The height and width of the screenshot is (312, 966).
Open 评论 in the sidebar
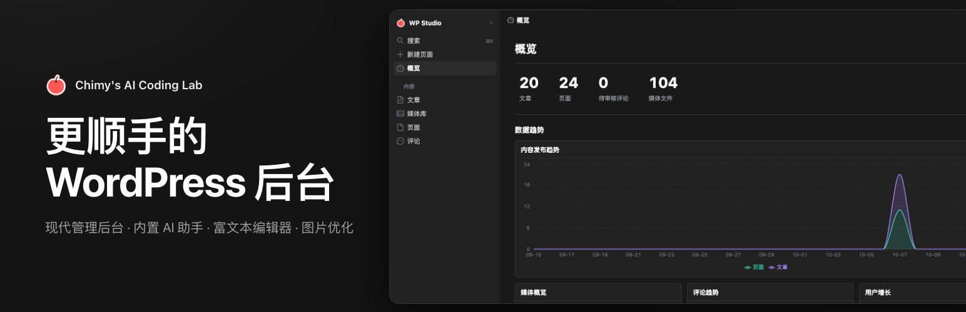(445, 141)
